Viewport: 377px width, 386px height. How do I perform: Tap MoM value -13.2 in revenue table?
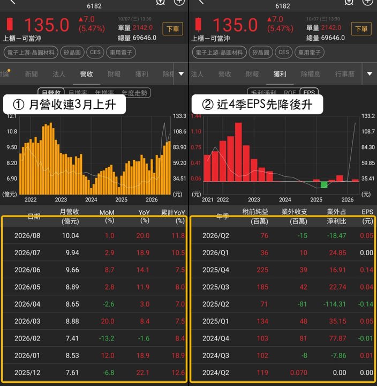(x=107, y=338)
